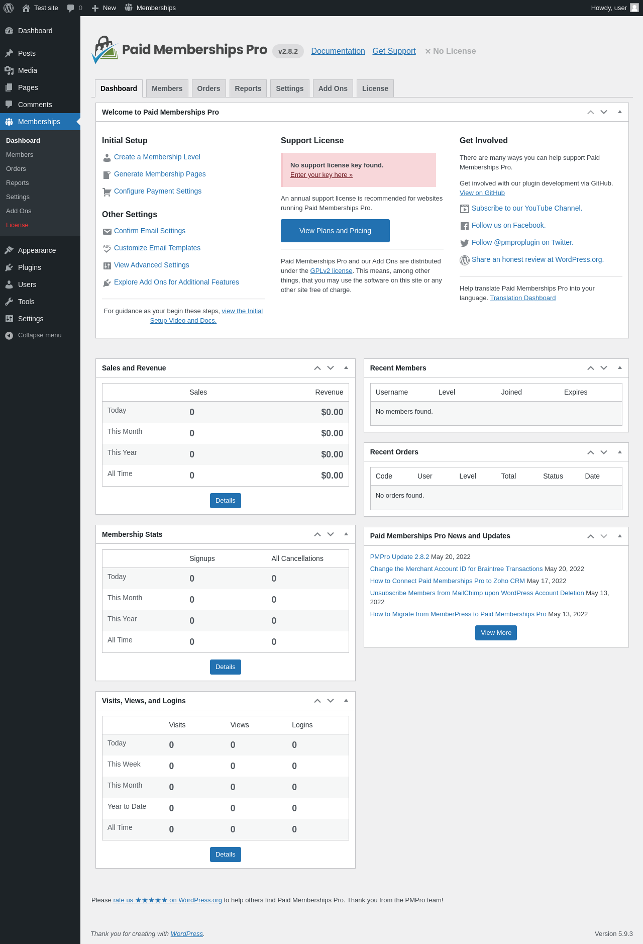Image resolution: width=643 pixels, height=944 pixels.
Task: Collapse the Visits, Views, and Logins panel
Action: pyautogui.click(x=346, y=701)
